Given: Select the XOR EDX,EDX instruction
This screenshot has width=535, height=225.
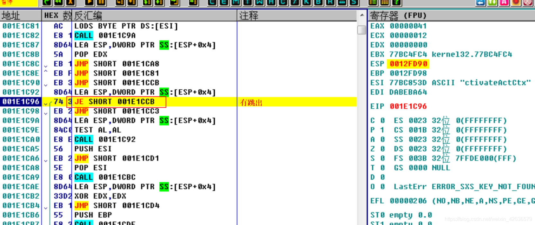Looking at the screenshot, I should click(100, 196).
